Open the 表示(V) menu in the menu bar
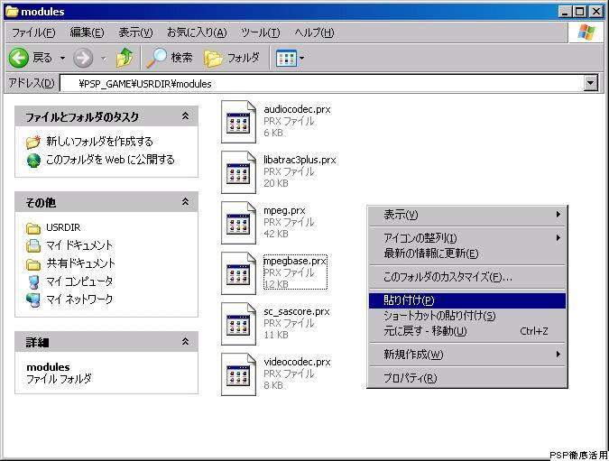This screenshot has height=461, width=609. click(x=135, y=32)
